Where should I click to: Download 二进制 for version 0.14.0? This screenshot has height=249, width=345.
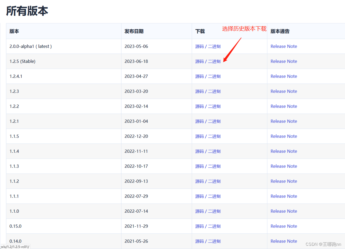[214, 241]
